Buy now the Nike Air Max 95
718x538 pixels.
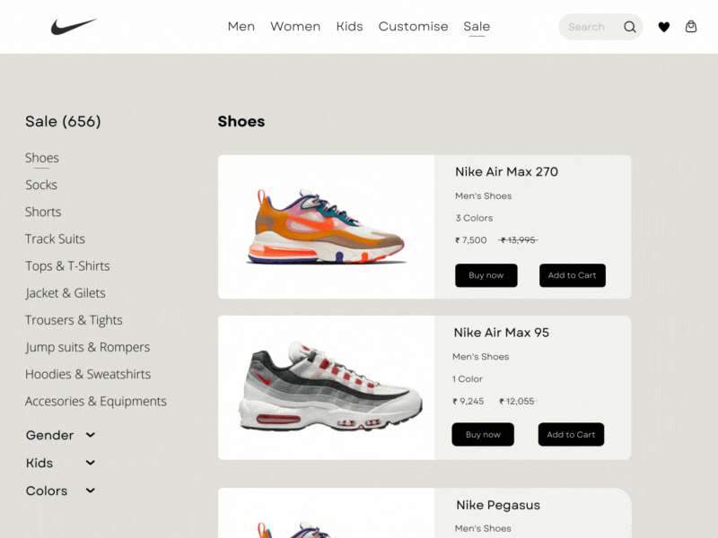(x=483, y=434)
